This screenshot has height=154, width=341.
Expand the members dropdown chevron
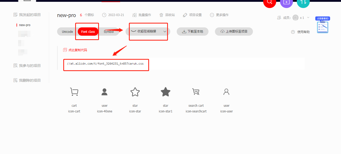(x=308, y=18)
